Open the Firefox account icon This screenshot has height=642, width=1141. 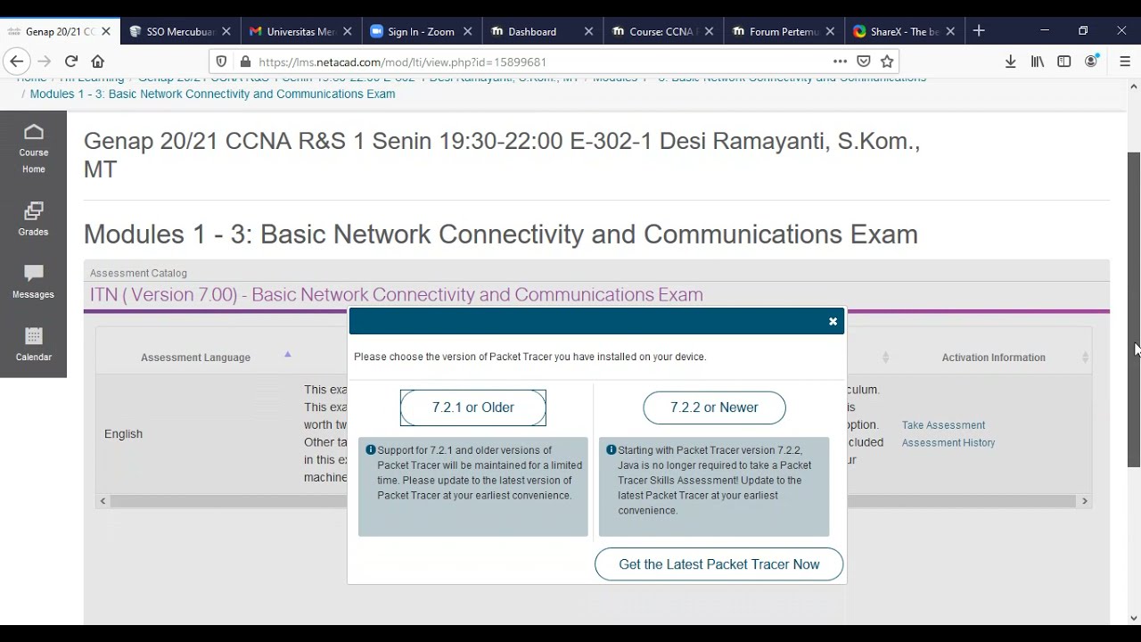click(1091, 62)
